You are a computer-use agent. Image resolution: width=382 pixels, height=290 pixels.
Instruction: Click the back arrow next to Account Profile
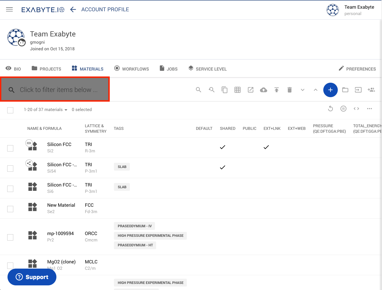tap(73, 10)
